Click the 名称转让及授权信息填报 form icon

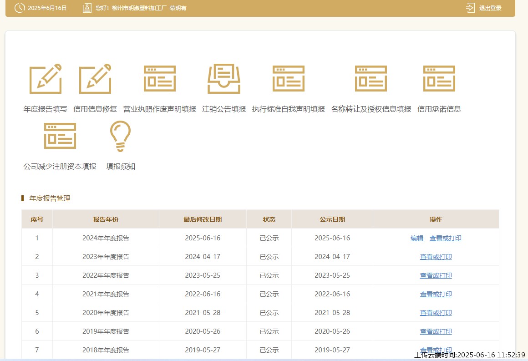click(371, 78)
